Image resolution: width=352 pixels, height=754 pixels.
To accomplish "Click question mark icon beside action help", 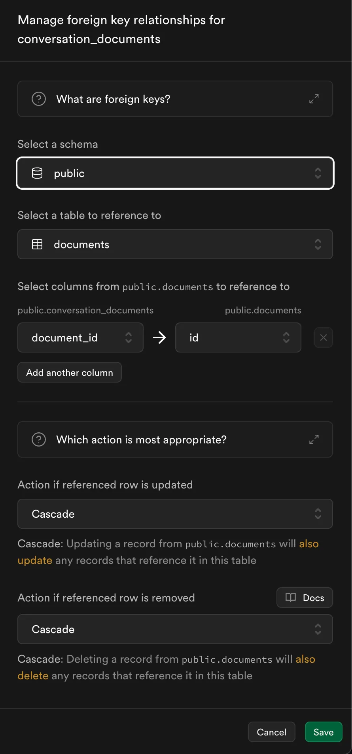I will (x=39, y=439).
